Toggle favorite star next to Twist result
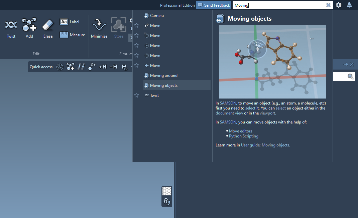This screenshot has height=218, width=358. (136, 96)
